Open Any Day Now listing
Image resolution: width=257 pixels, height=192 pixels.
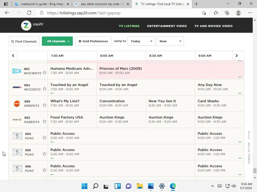(x=219, y=87)
